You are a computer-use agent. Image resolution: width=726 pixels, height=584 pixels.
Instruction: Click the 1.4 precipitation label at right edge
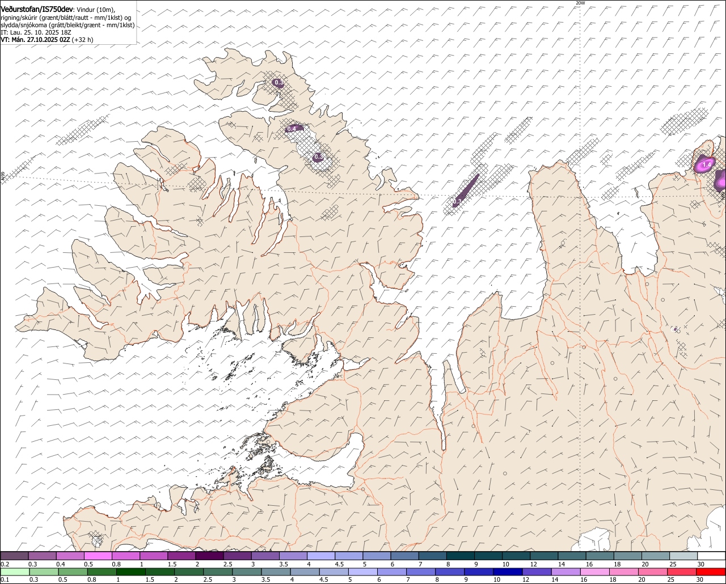707,165
